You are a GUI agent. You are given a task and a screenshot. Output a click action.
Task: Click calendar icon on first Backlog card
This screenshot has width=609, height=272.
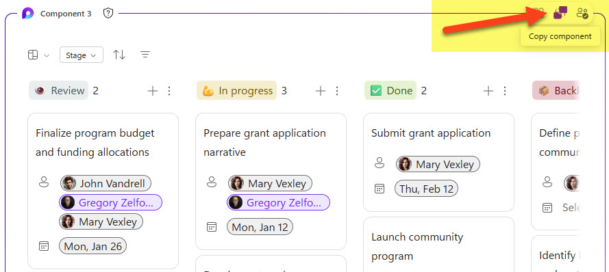click(x=547, y=208)
